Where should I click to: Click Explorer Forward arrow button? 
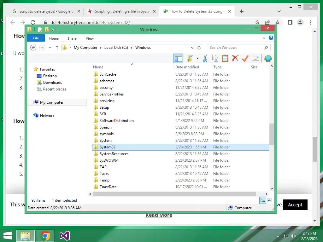[x=42, y=48]
